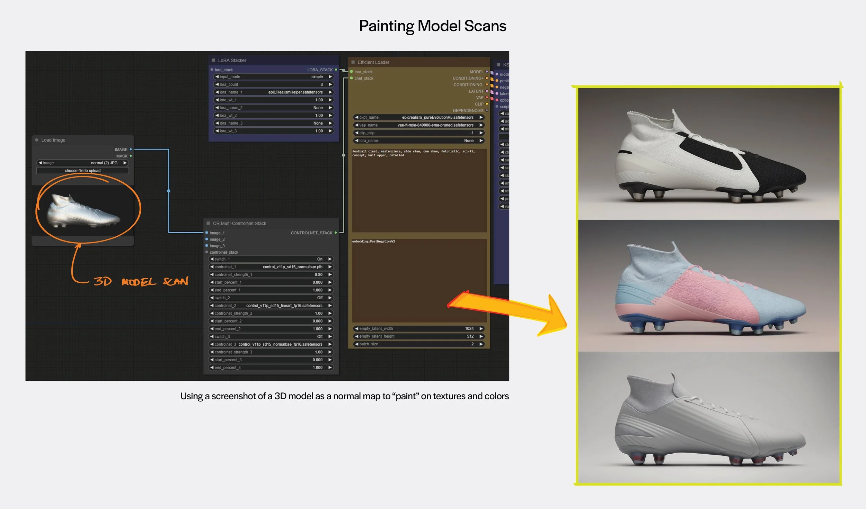The width and height of the screenshot is (866, 509).
Task: Increase lora_count with the right arrow
Action: point(330,84)
